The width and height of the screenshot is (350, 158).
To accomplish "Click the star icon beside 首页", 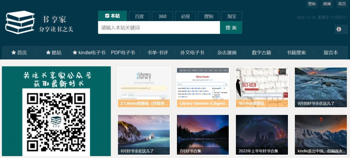I will click(13, 53).
